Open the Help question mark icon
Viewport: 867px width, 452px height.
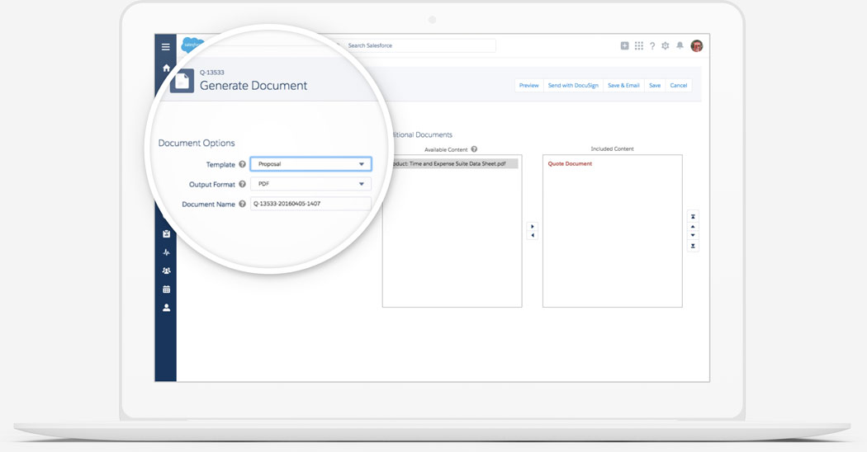(652, 46)
